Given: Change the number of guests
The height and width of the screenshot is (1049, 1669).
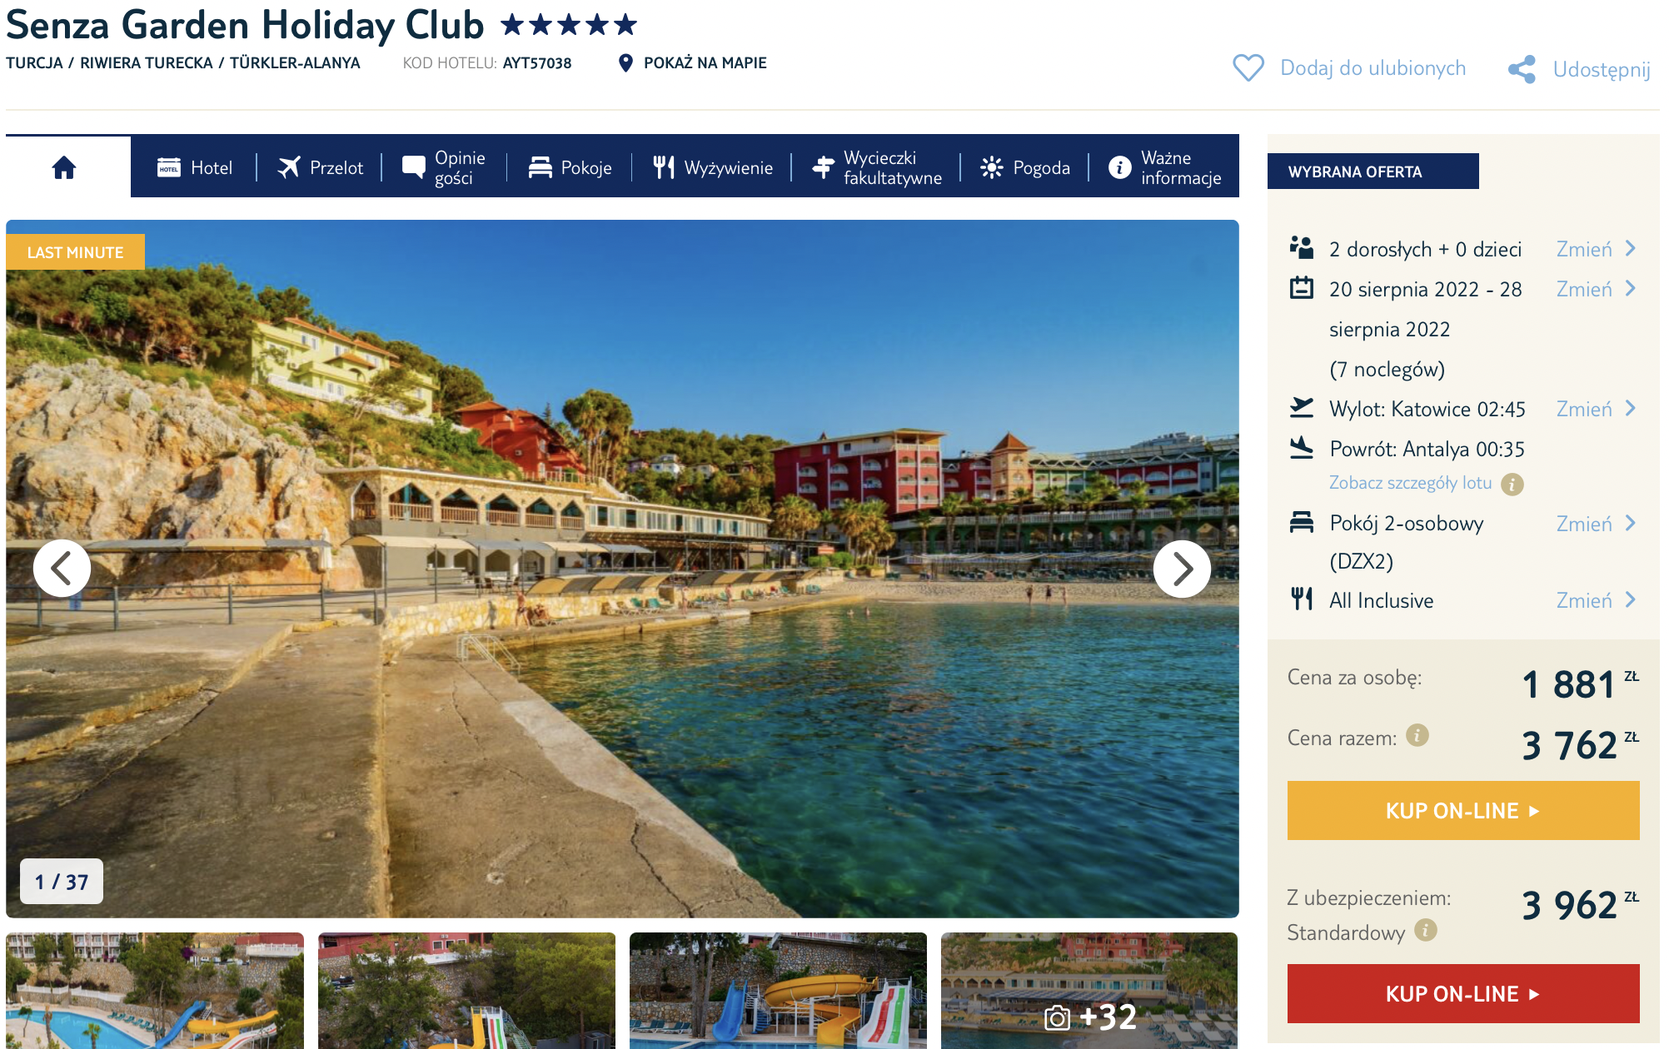Looking at the screenshot, I should pyautogui.click(x=1595, y=249).
